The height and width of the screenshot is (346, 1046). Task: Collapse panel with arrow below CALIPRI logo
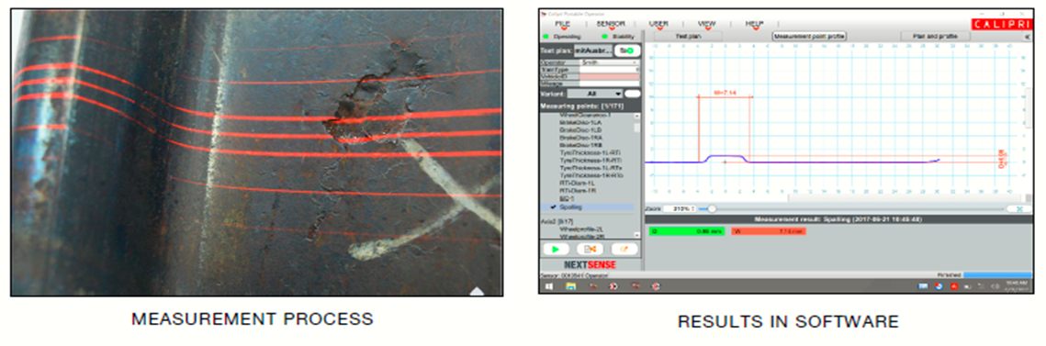[x=1027, y=35]
